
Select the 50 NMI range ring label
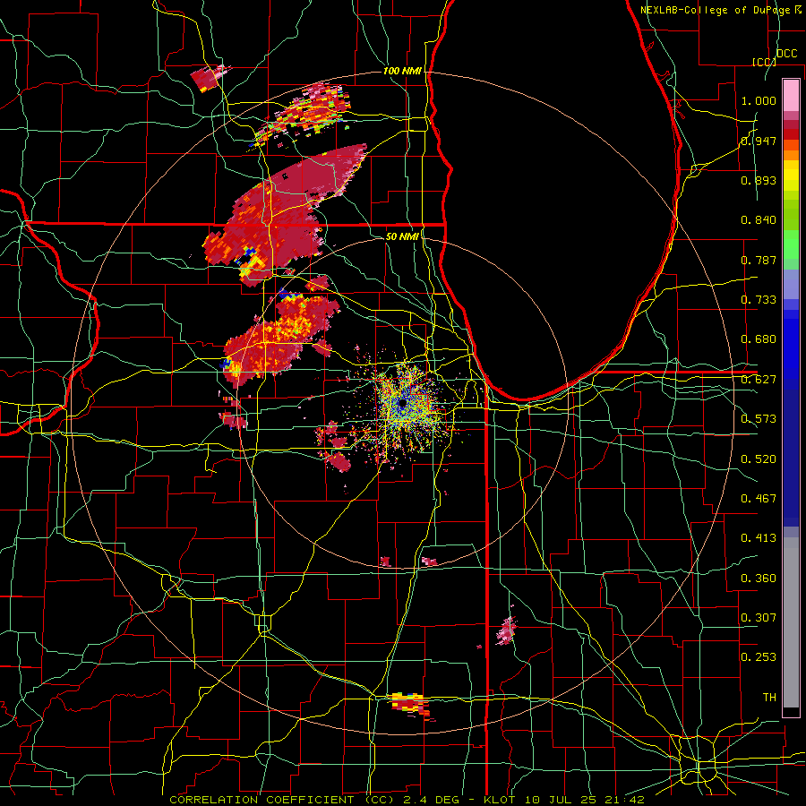pos(402,236)
